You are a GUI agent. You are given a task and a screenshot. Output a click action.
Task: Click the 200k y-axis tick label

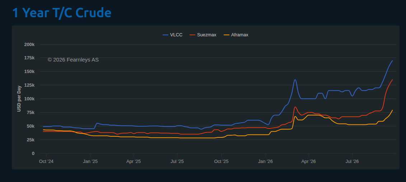click(x=29, y=44)
